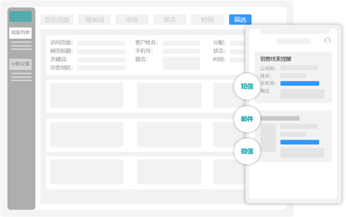Screen dimensions: 346x217
Task: Select 线索列表 in the sidebar
Action: 20,33
